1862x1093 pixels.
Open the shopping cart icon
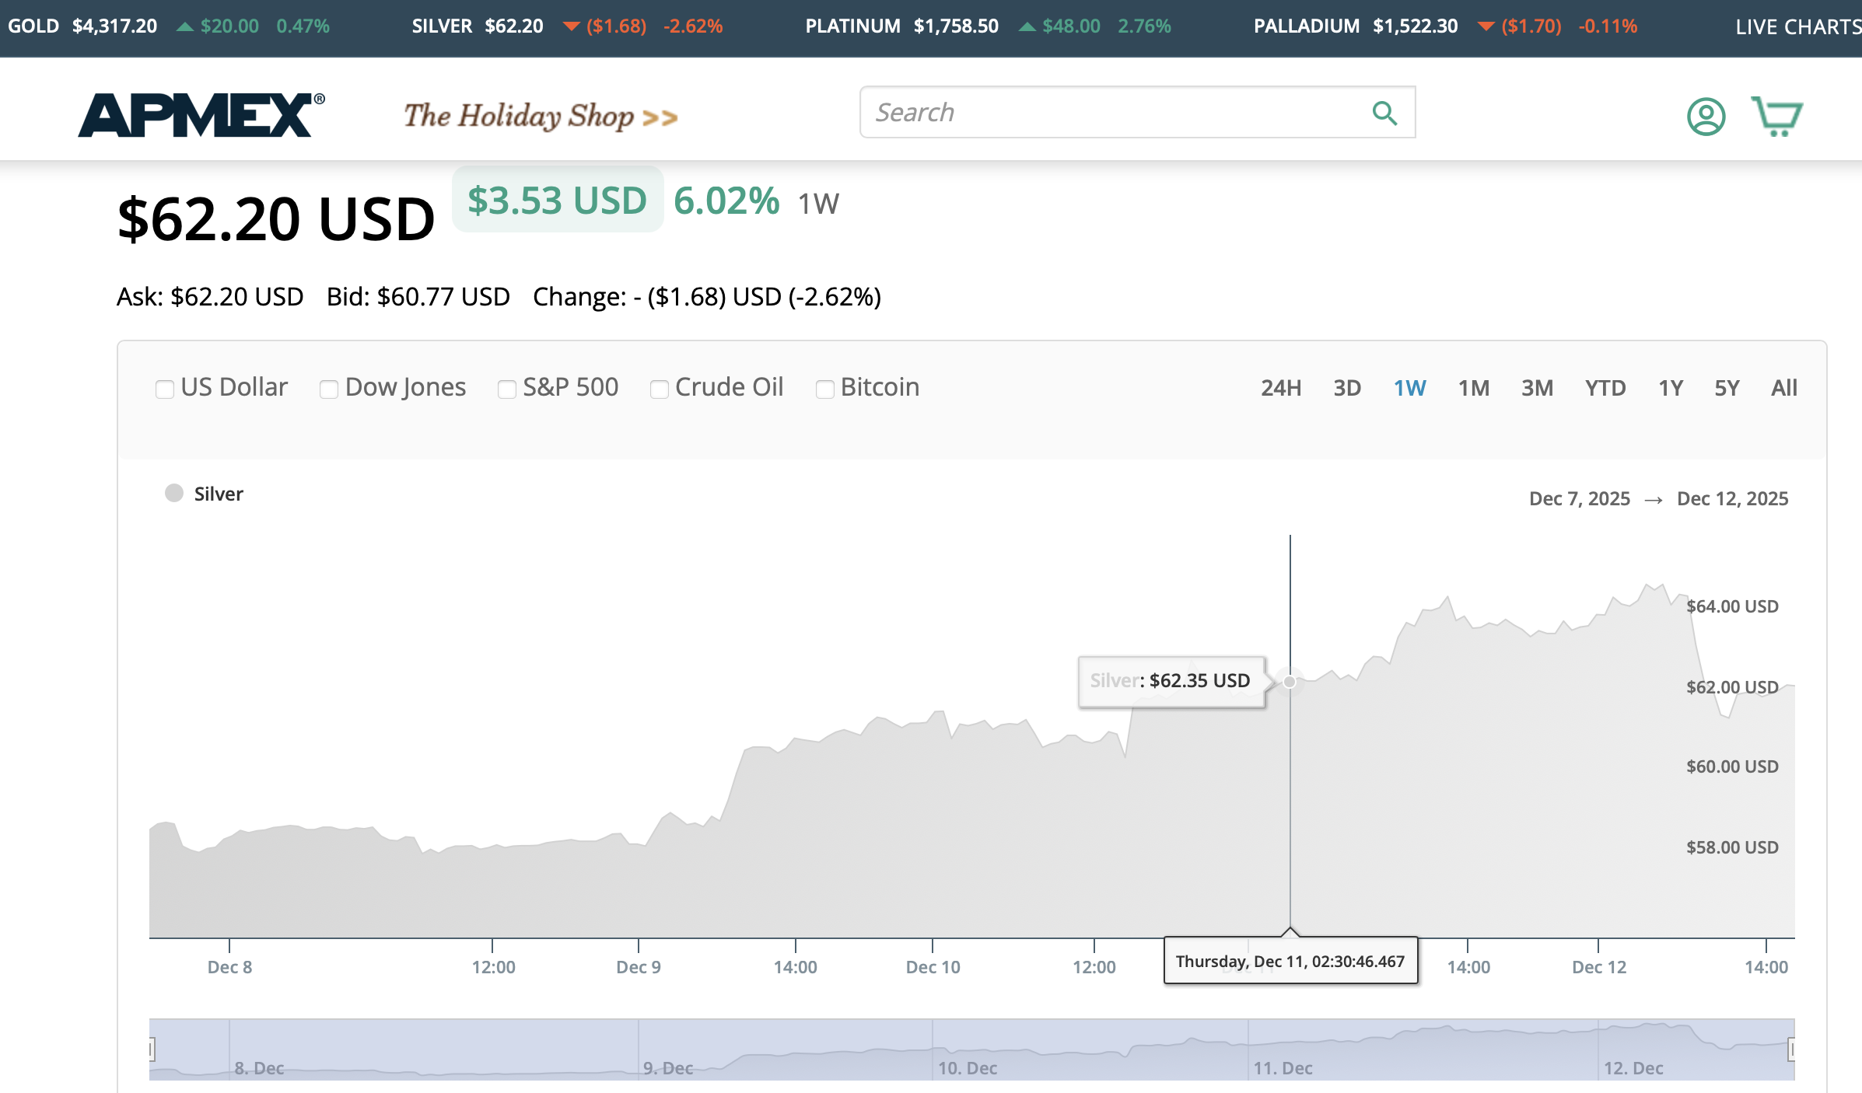tap(1776, 117)
